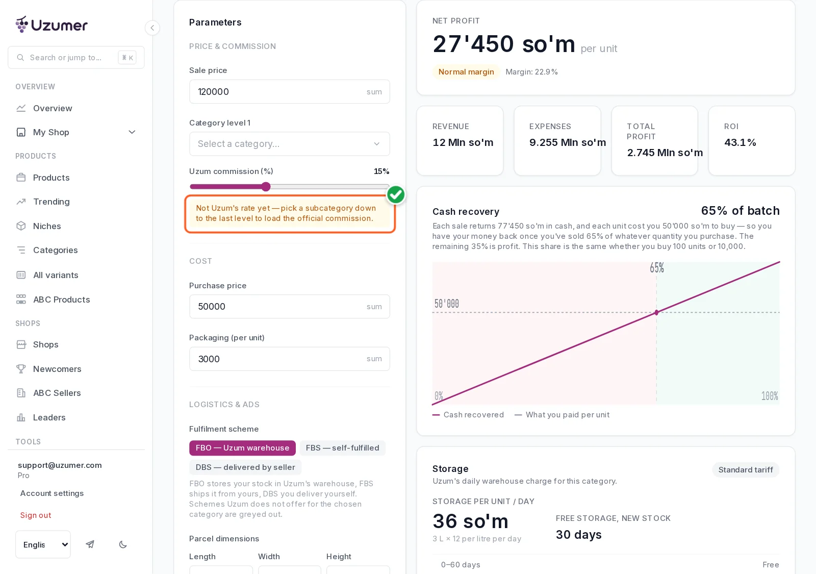The image size is (816, 574).
Task: Click the Purchase price input field
Action: click(x=290, y=307)
